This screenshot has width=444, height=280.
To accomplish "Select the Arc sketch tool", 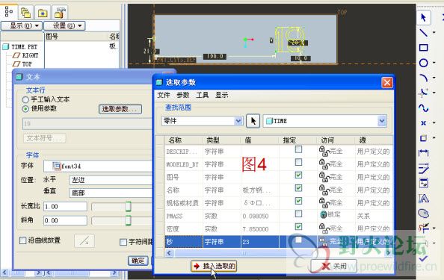I will (x=424, y=78).
